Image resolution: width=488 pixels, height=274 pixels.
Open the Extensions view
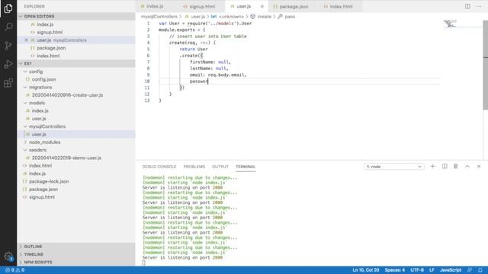[8, 83]
